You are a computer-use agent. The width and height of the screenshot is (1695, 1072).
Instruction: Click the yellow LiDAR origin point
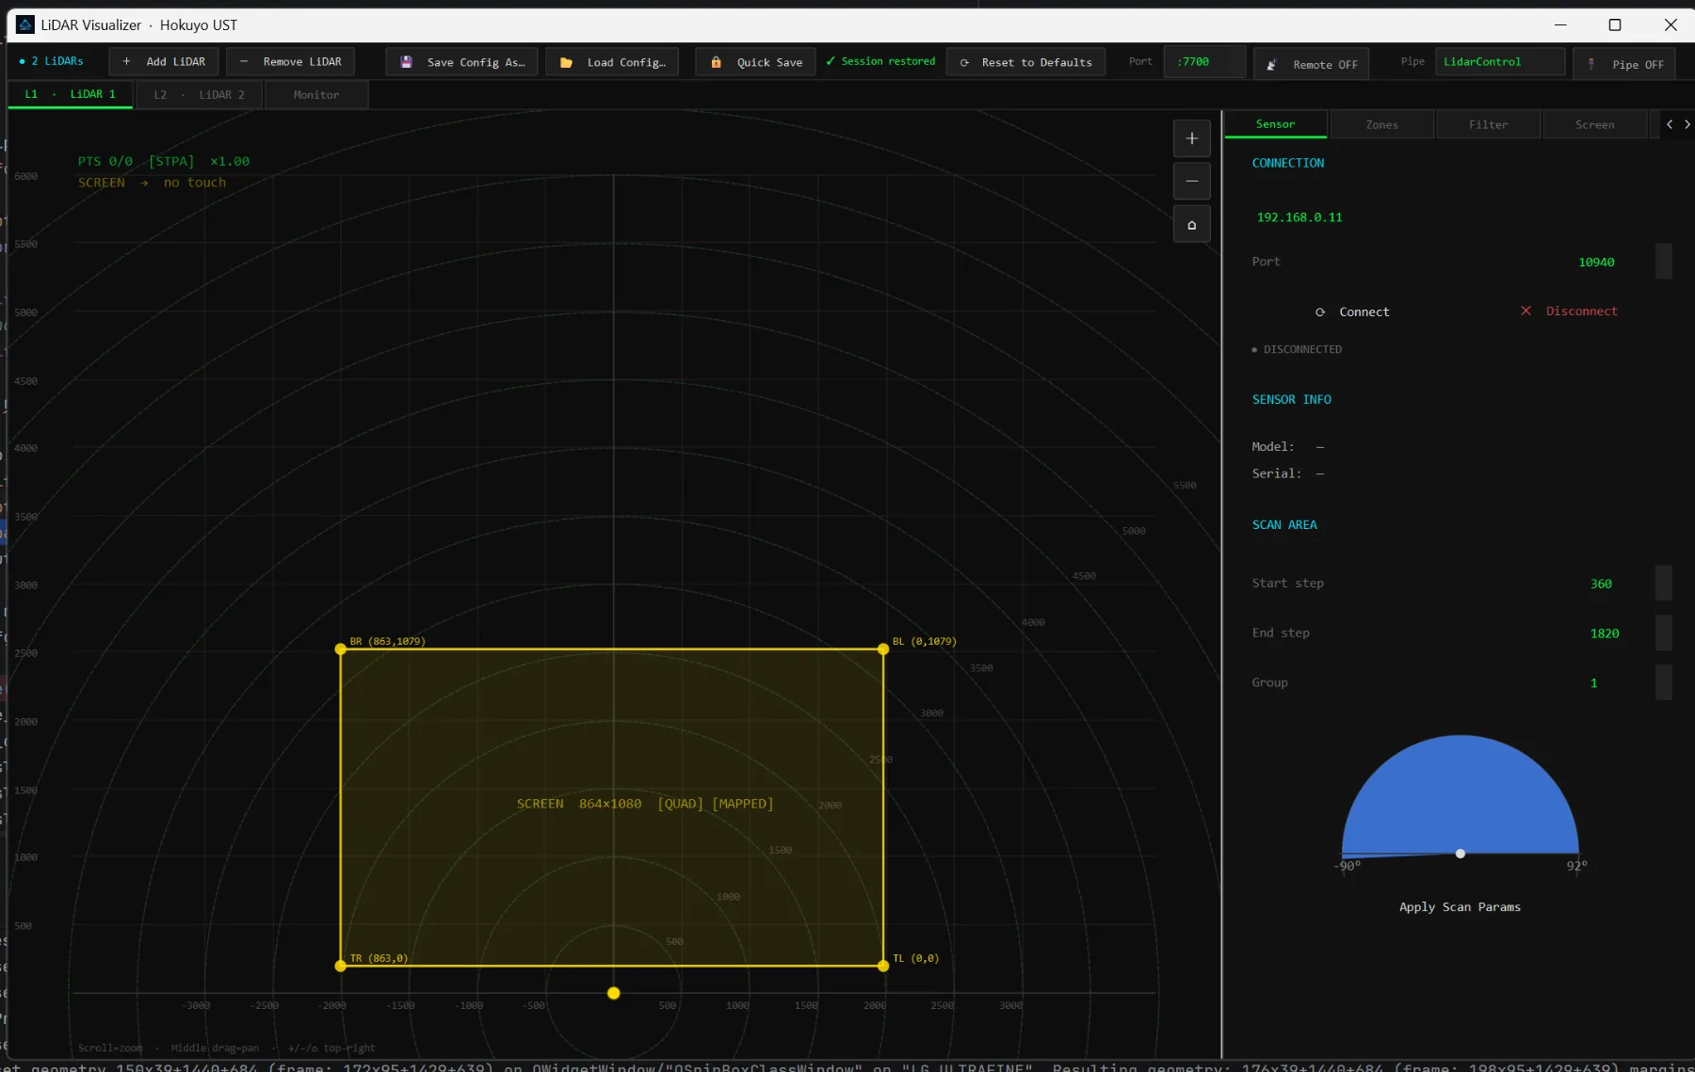[613, 993]
